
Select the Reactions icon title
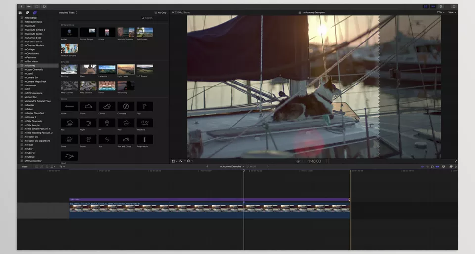(144, 123)
